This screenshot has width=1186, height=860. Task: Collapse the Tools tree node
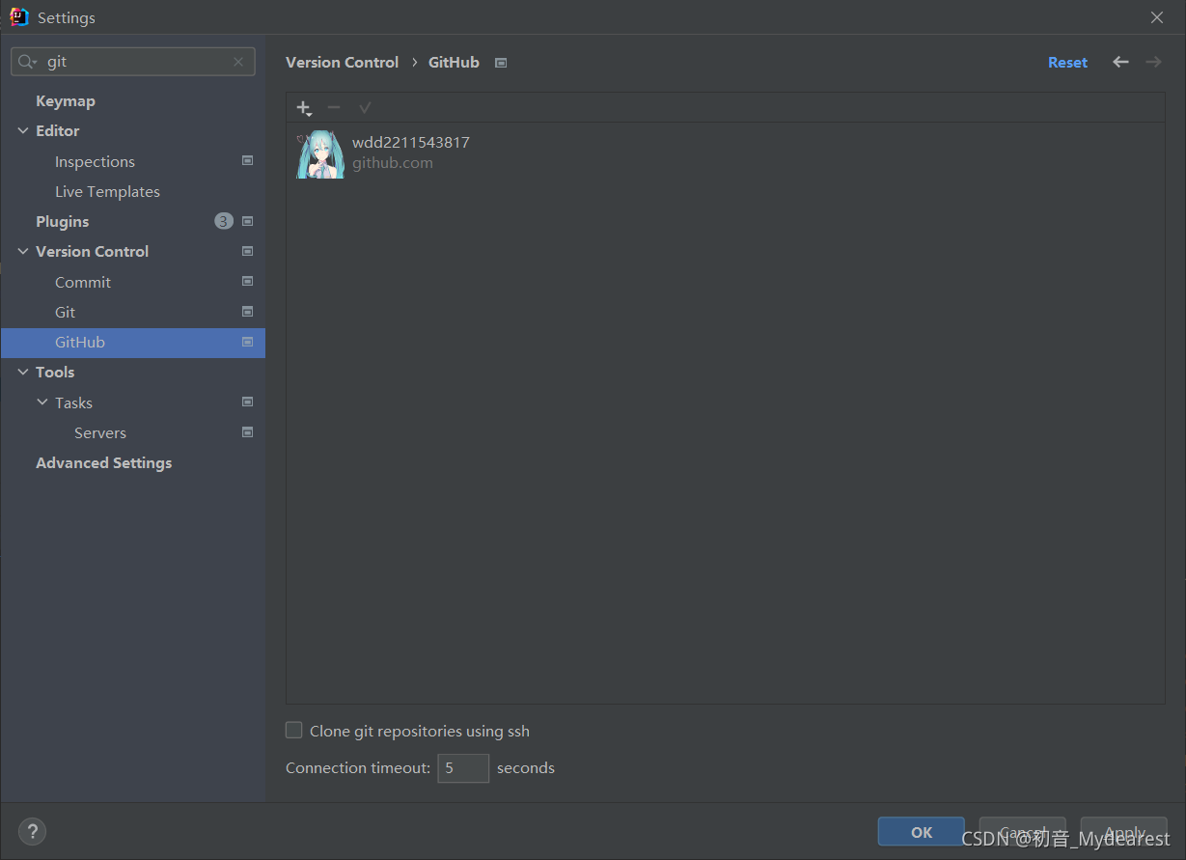(23, 372)
